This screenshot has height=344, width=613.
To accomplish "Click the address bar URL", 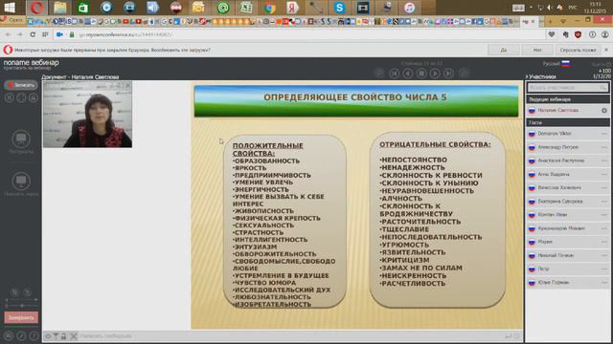I will point(125,34).
